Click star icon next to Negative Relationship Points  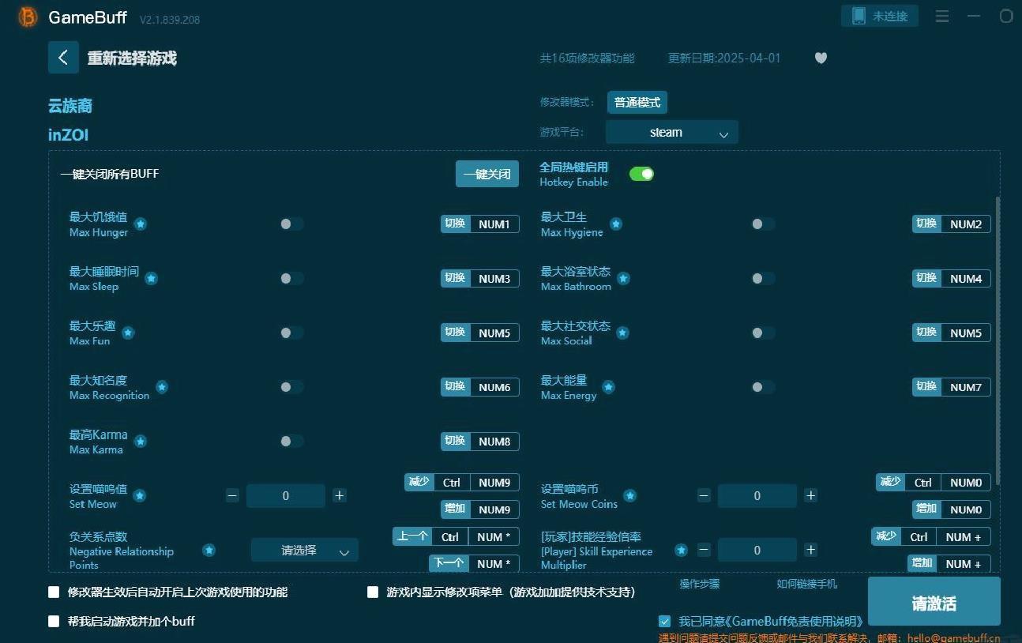coord(209,550)
